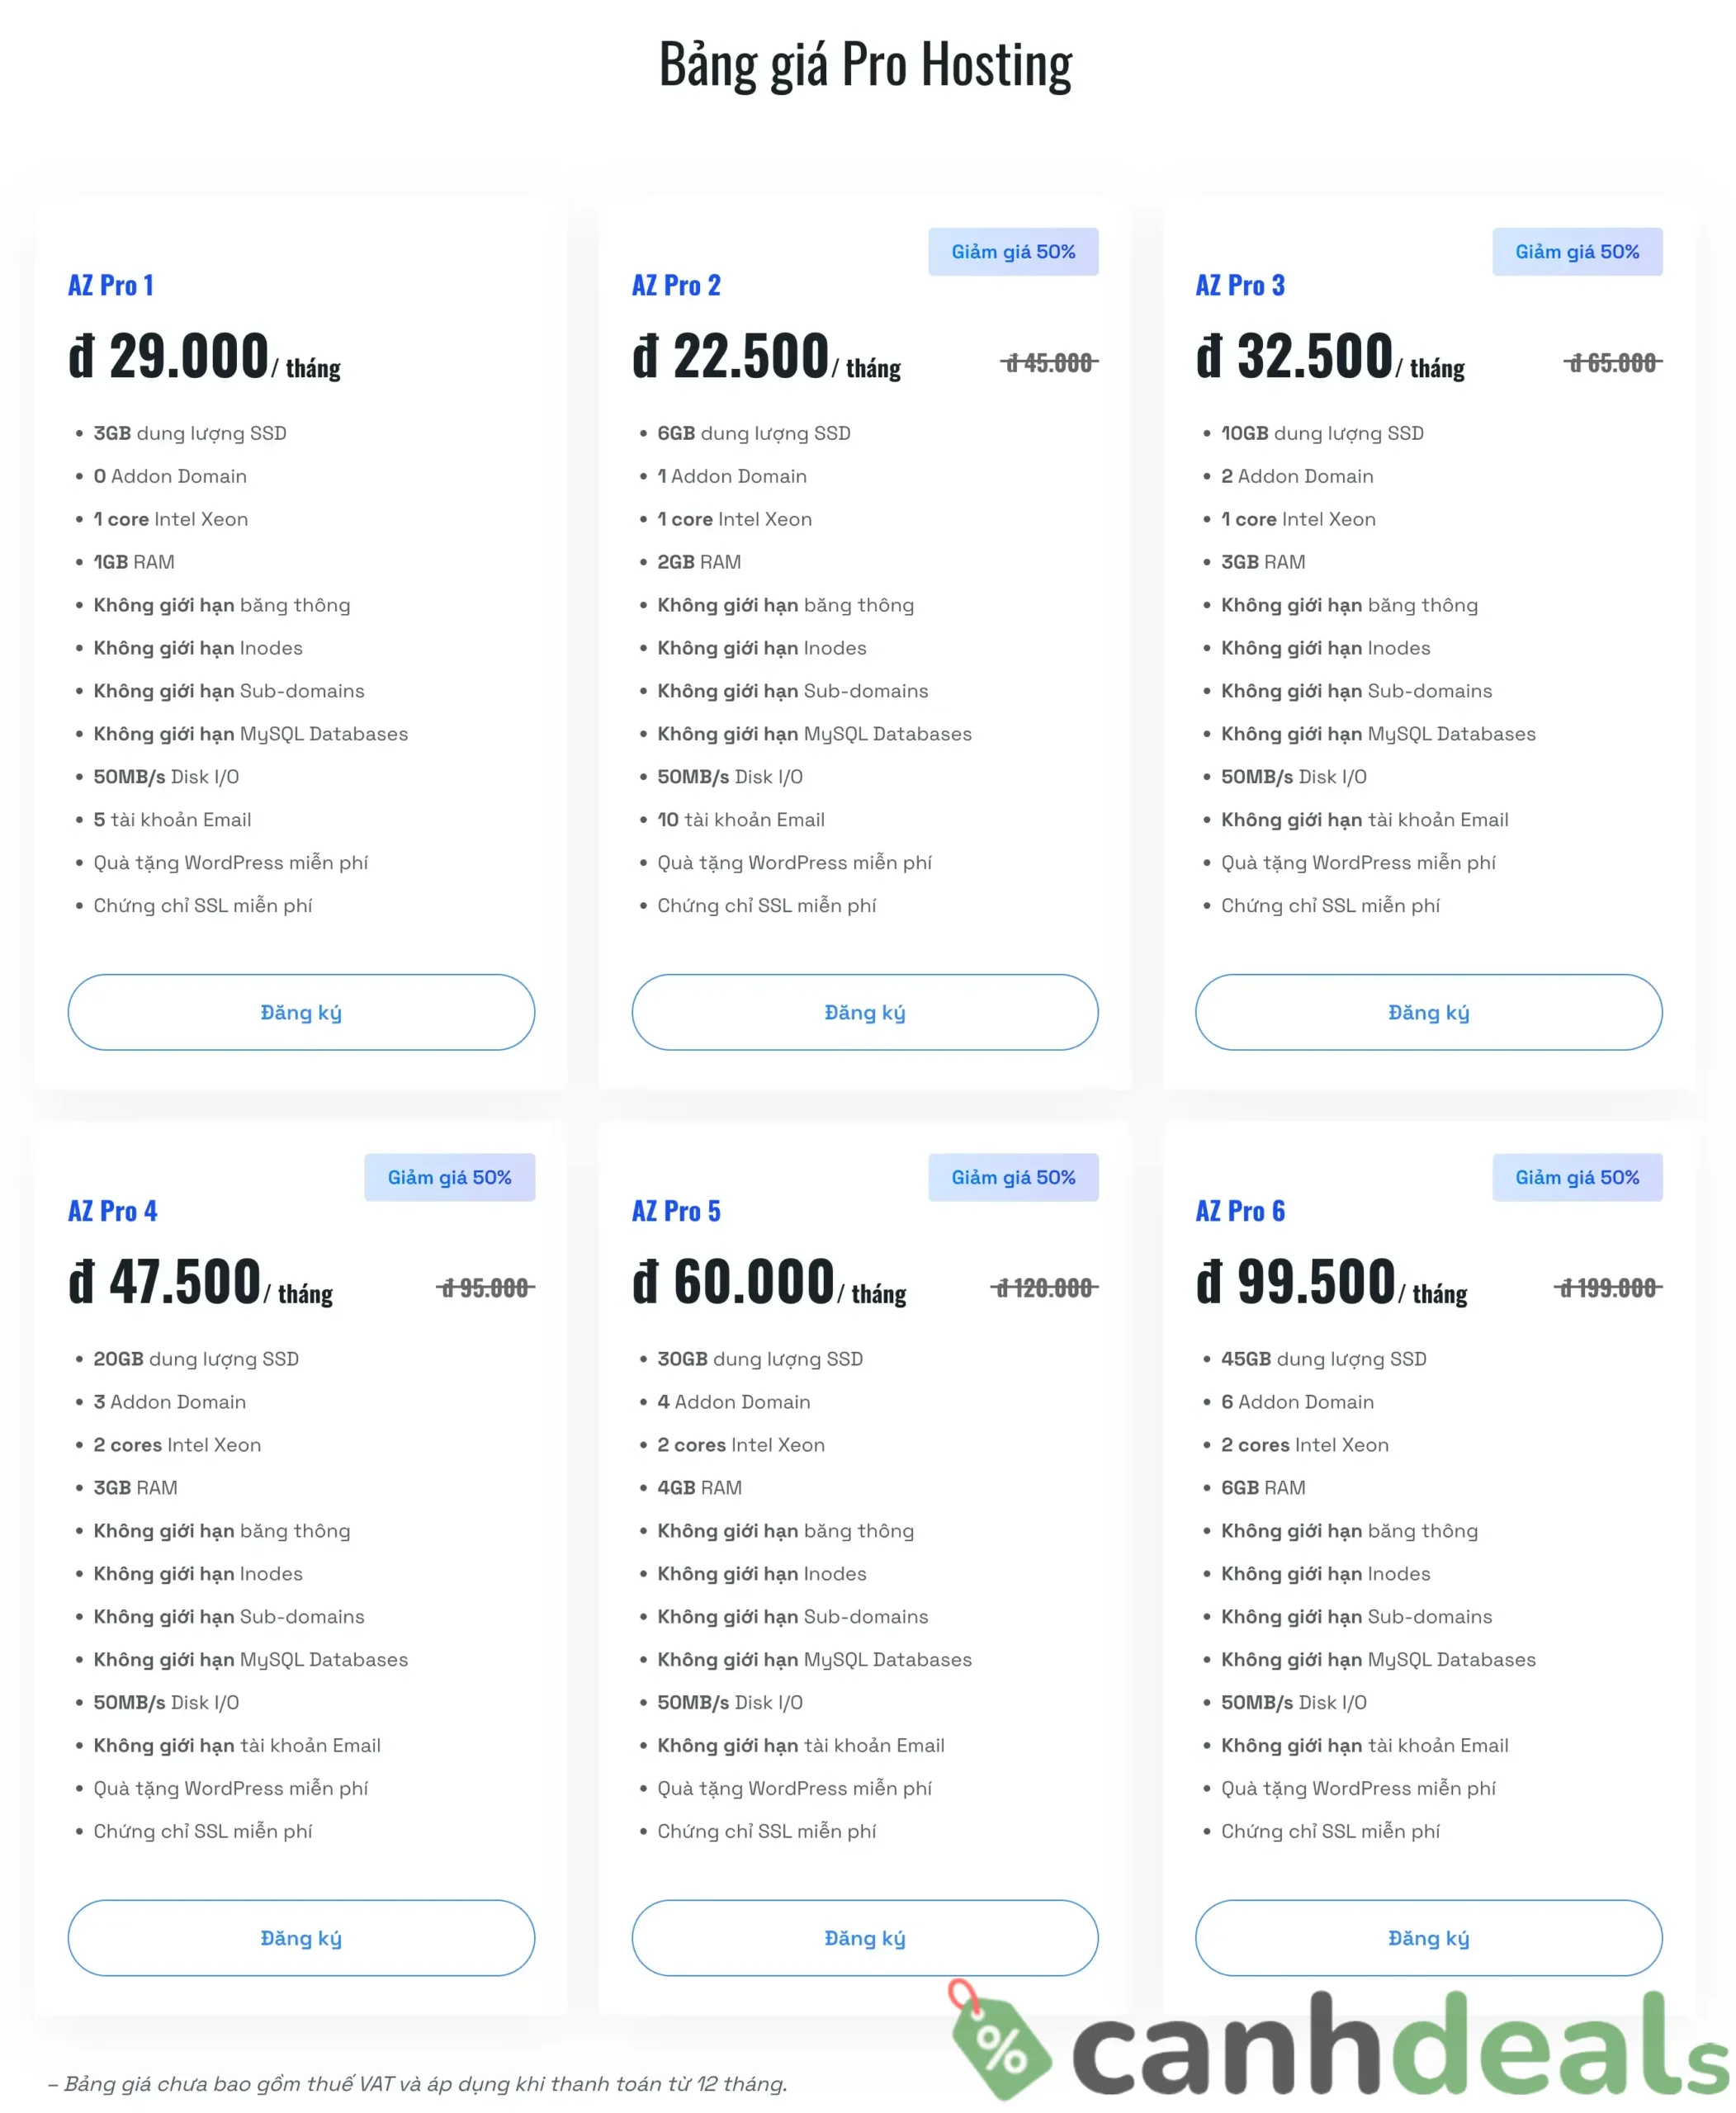Click Đăng ký for the AZ Pro 5 plan
This screenshot has width=1736, height=2113.
864,1937
